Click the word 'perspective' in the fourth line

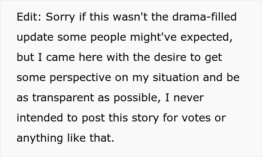pyautogui.click(x=80, y=78)
